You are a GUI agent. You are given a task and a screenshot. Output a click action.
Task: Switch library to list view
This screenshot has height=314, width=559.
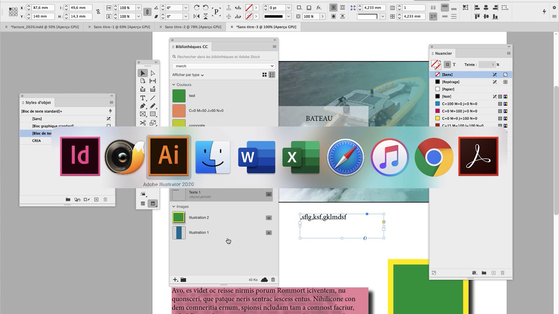point(272,75)
